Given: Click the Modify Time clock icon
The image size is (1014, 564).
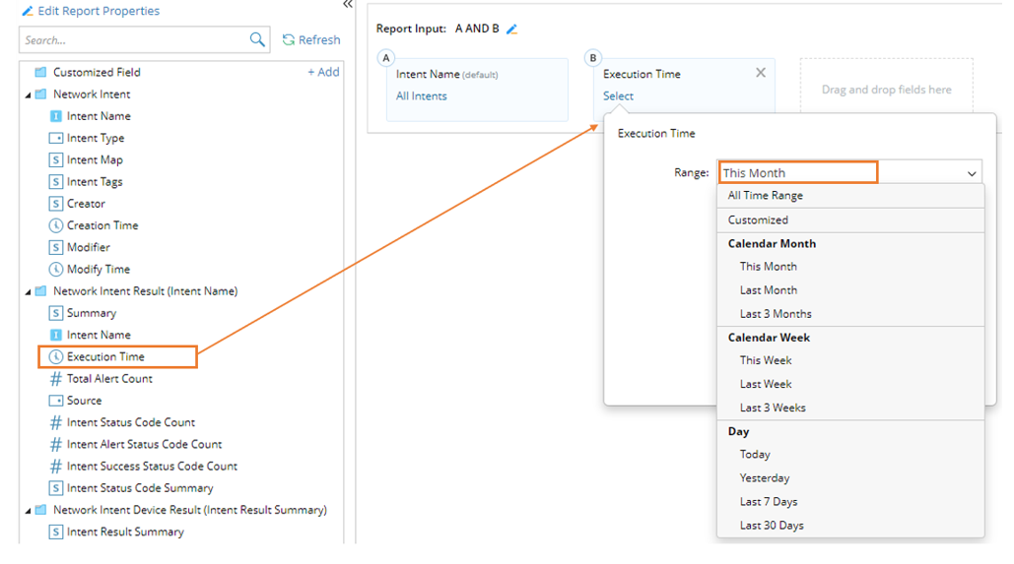Looking at the screenshot, I should (56, 269).
